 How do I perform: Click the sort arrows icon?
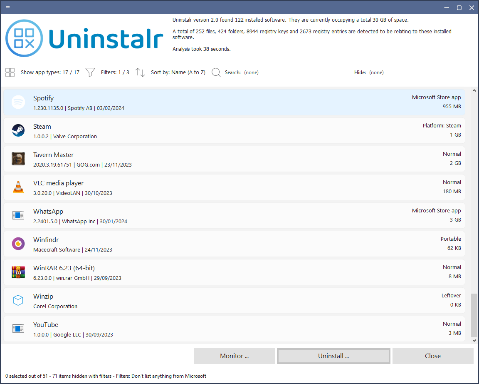click(140, 72)
